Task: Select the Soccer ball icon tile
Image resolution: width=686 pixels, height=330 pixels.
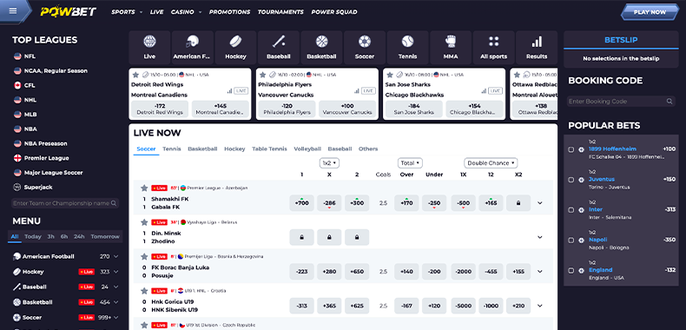Action: pyautogui.click(x=365, y=48)
